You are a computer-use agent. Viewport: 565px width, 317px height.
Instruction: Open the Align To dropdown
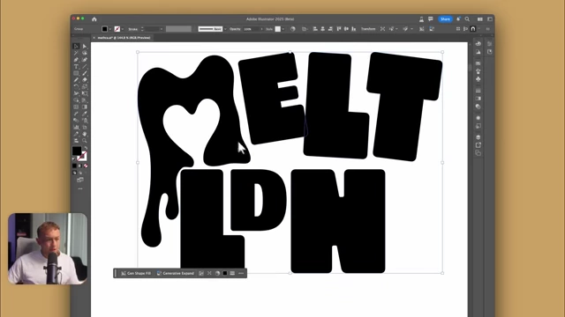click(x=305, y=29)
